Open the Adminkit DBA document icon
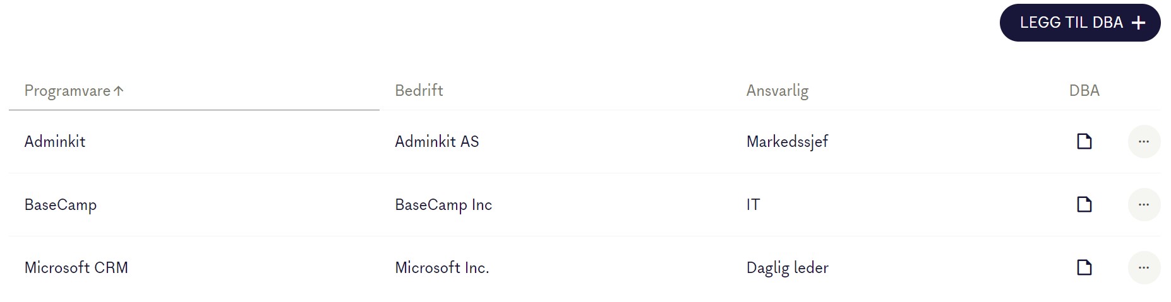Viewport: 1171px width, 302px height. pos(1084,141)
